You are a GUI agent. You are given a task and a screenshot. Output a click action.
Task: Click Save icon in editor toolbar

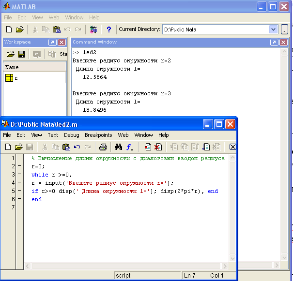point(30,147)
